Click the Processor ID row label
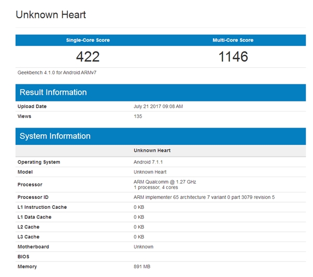This screenshot has width=313, height=277. (33, 197)
